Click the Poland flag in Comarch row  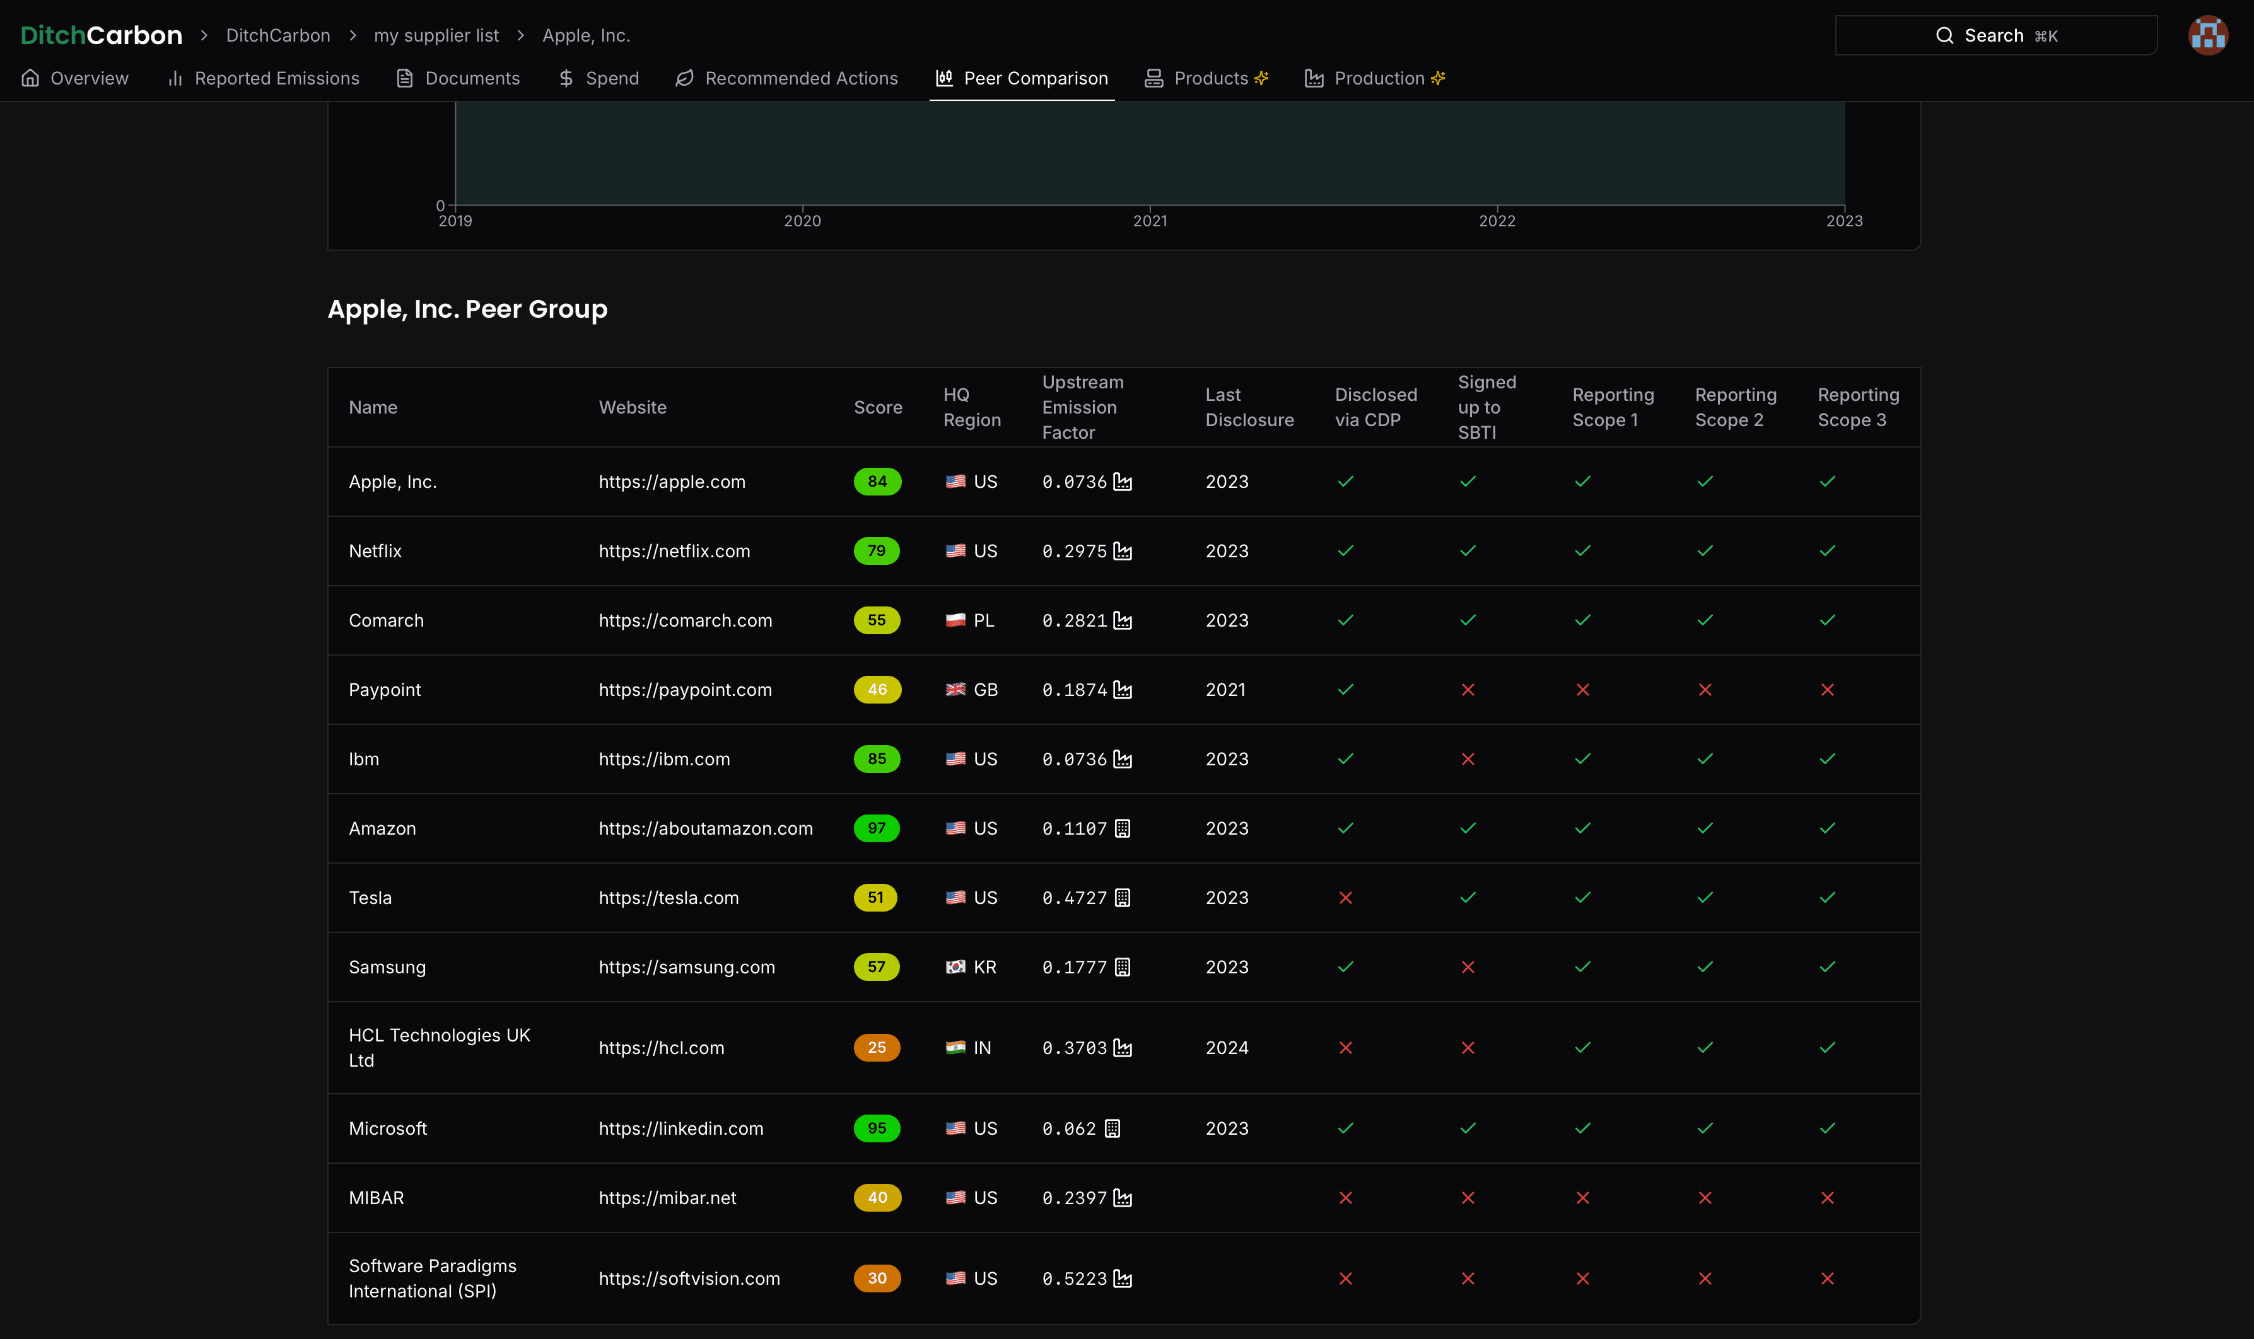[x=955, y=621]
